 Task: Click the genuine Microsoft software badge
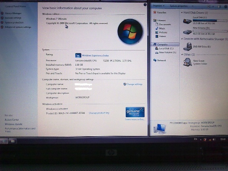tap(135, 111)
